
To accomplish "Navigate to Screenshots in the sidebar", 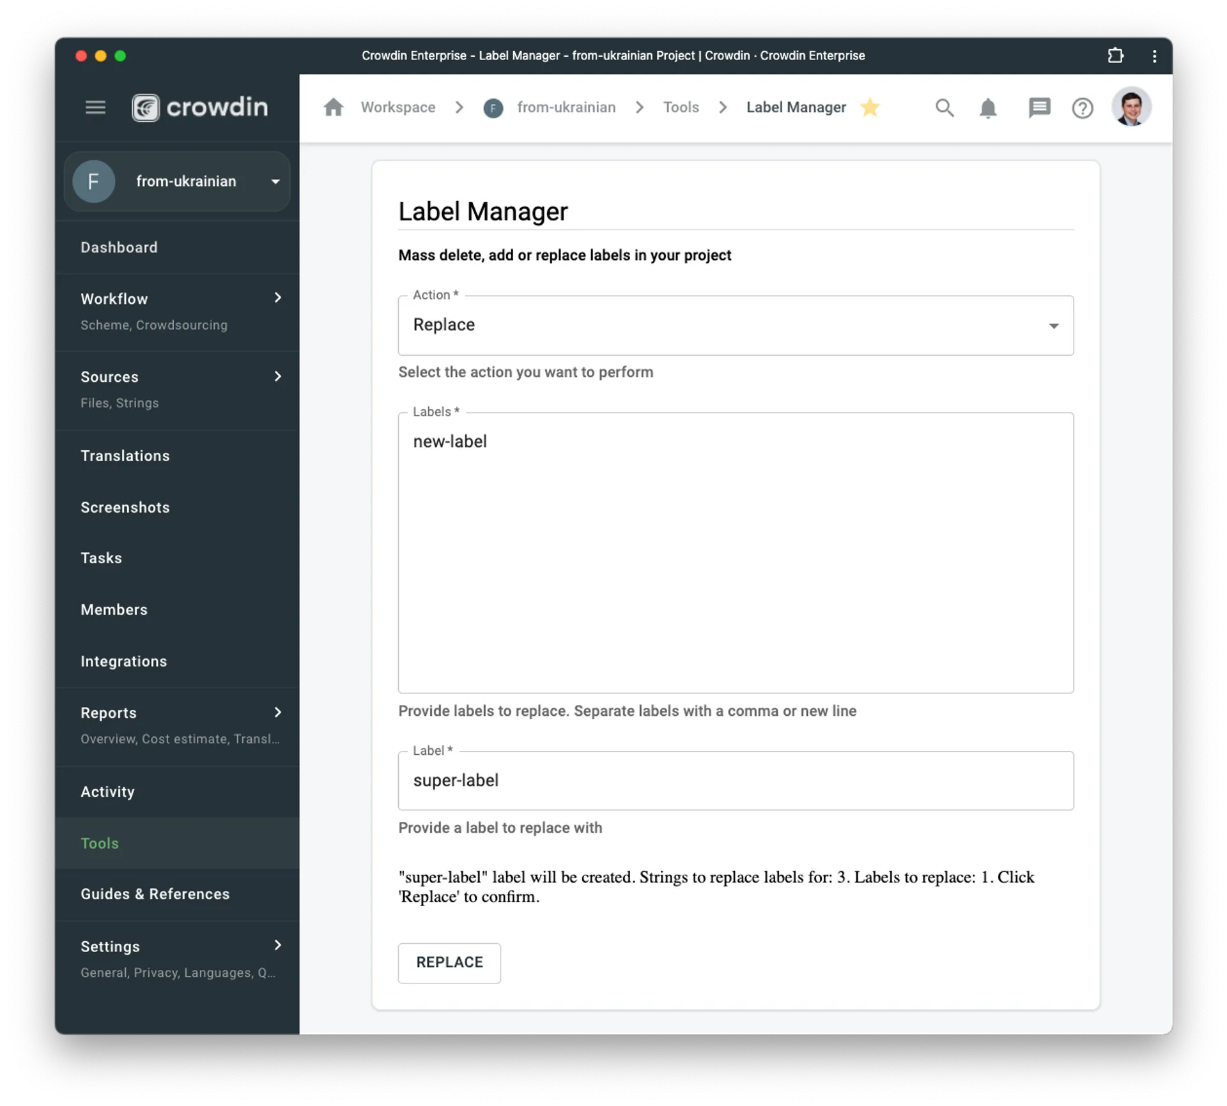I will point(125,507).
